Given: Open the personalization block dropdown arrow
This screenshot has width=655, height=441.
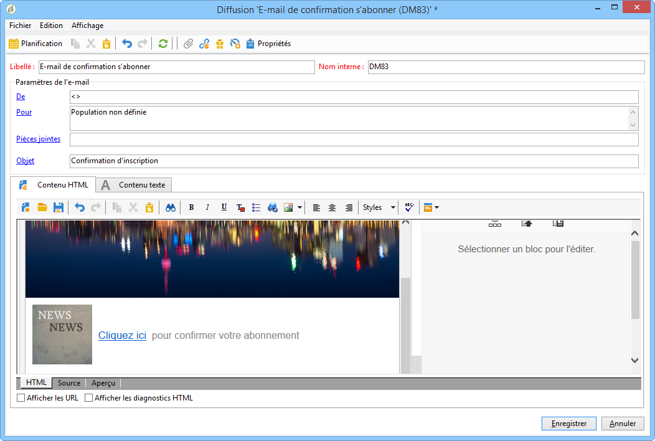Looking at the screenshot, I should pos(436,207).
